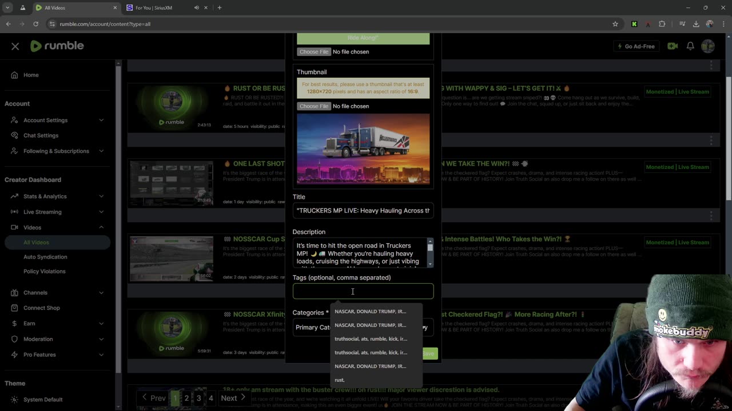This screenshot has width=732, height=411.
Task: Open the notifications bell
Action: click(x=690, y=46)
